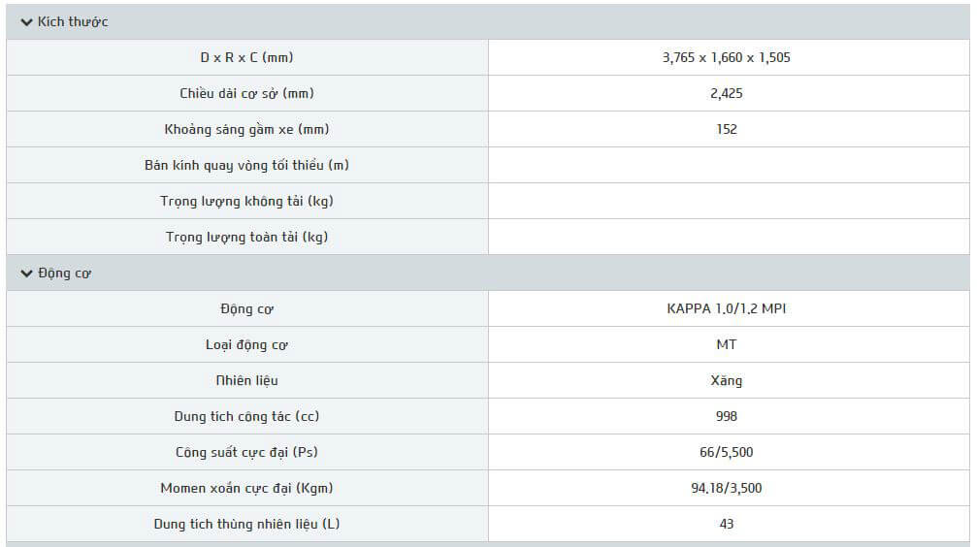The height and width of the screenshot is (547, 977).
Task: Select the D x R x C (mm) row label
Action: [246, 57]
